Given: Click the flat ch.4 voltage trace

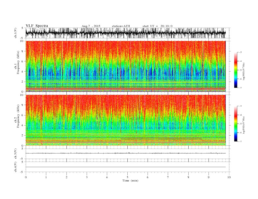Looking at the screenshot, I should tap(125, 167).
